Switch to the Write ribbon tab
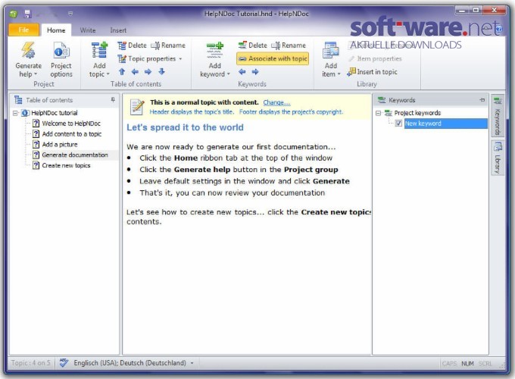This screenshot has height=379, width=515. pyautogui.click(x=88, y=30)
